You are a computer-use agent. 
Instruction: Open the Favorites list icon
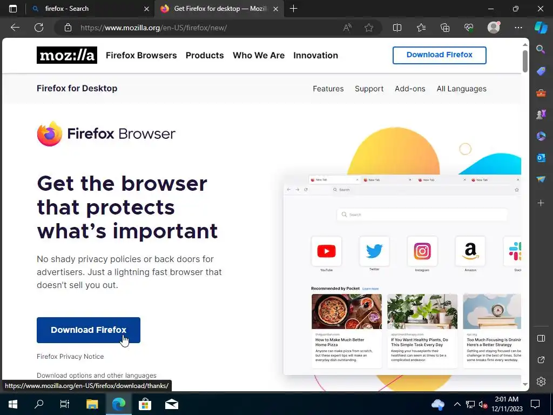click(x=421, y=28)
